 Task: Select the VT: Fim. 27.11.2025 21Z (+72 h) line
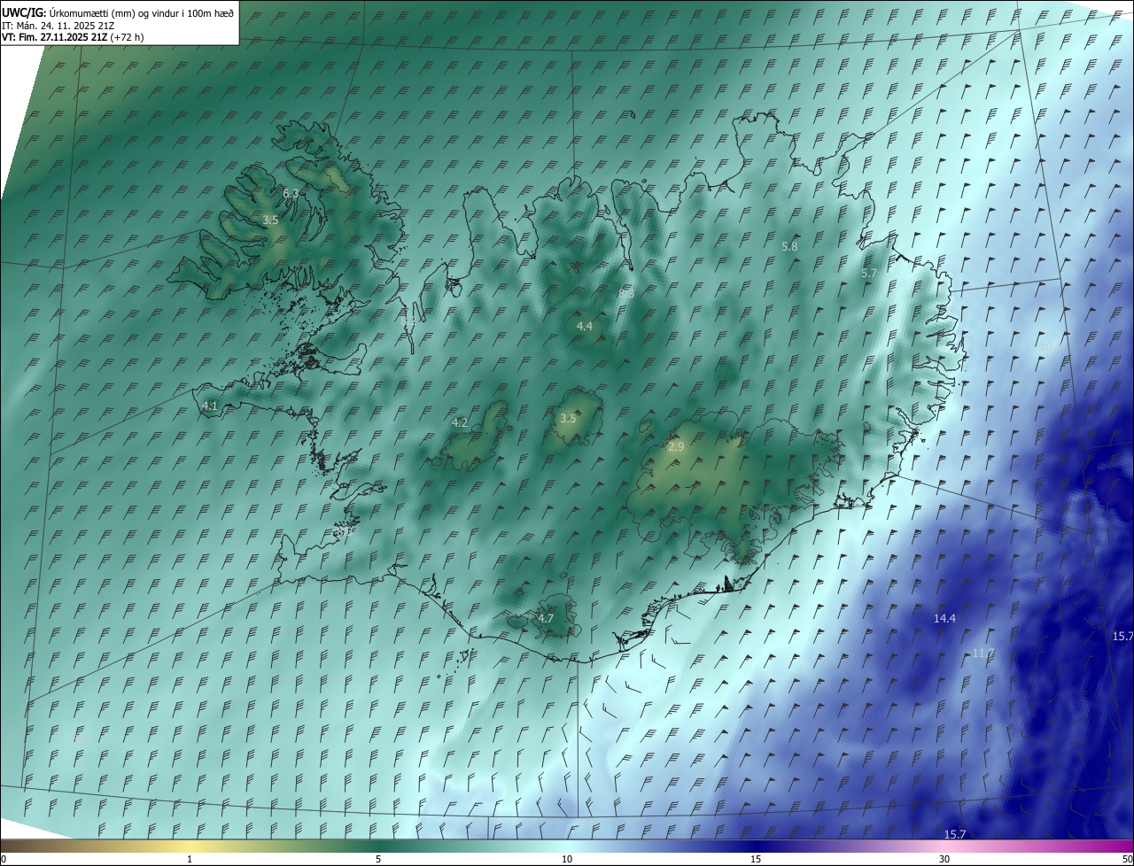[73, 37]
